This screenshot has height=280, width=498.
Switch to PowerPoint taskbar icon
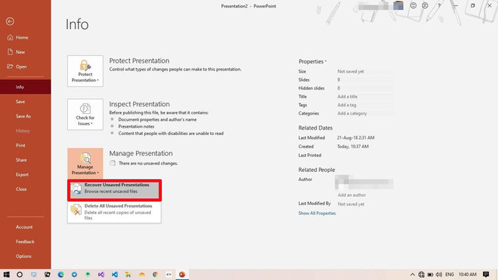(182, 274)
